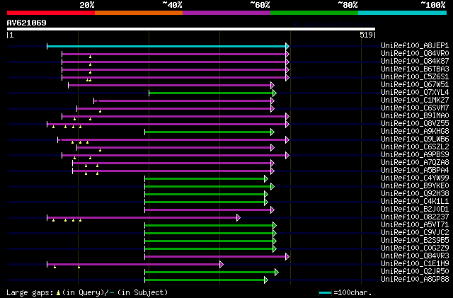
Task: Click the purple alignment bar for C1E1H9
Action: [x=133, y=265]
